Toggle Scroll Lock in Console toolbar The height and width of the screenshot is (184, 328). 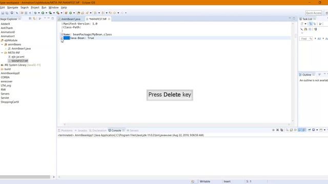click(291, 130)
